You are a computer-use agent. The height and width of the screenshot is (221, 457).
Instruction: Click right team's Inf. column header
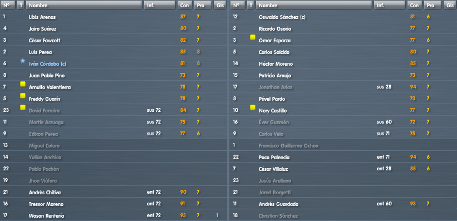[390, 5]
